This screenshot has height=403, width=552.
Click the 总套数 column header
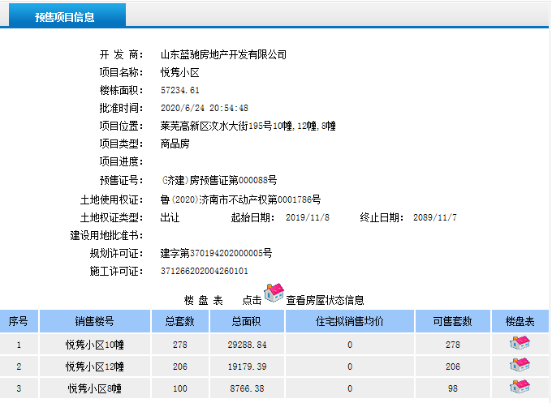coord(180,321)
